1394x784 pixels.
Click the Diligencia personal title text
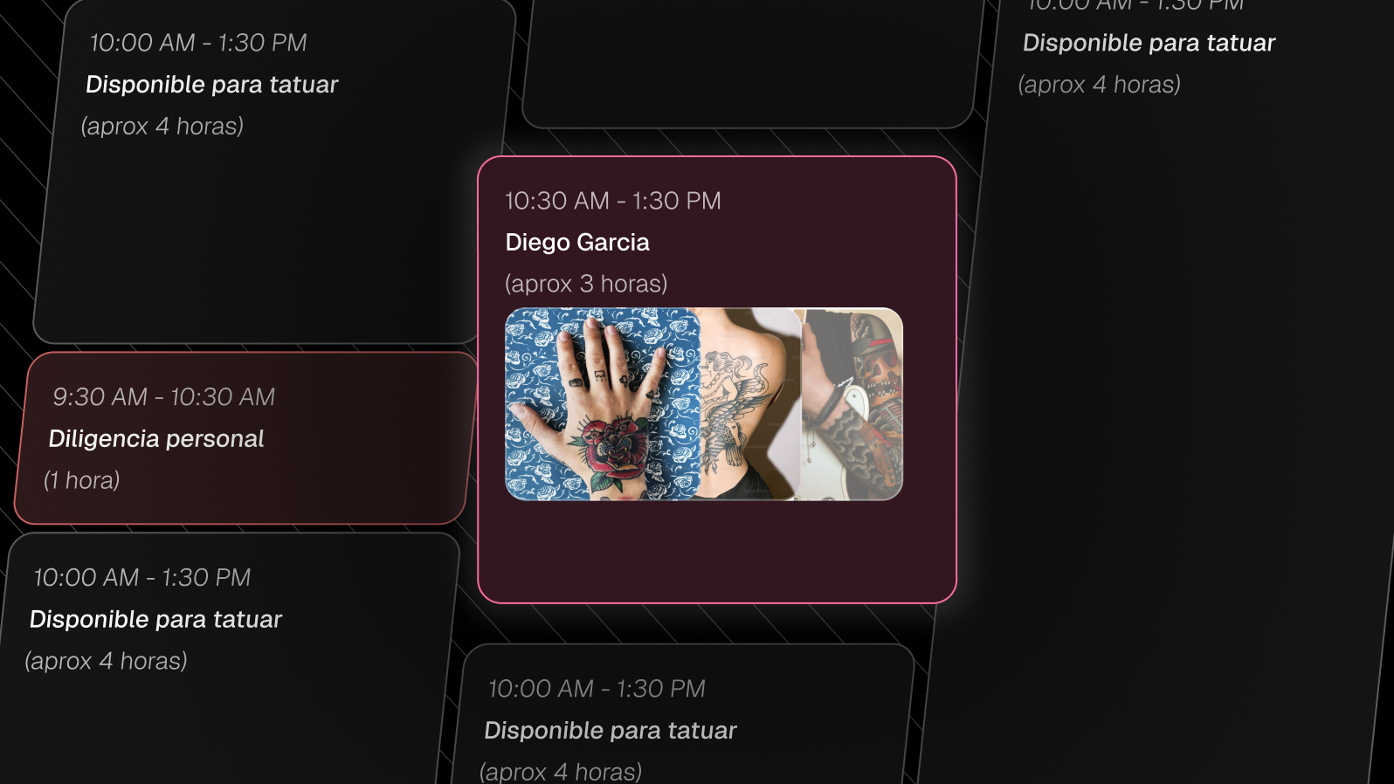(156, 439)
